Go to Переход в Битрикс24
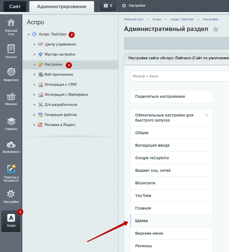This screenshot has width=229, height=252. [11, 173]
